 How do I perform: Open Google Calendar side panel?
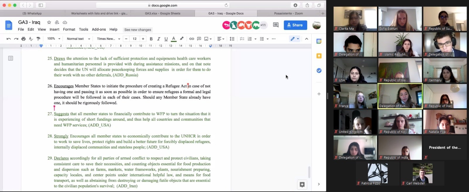pyautogui.click(x=319, y=41)
